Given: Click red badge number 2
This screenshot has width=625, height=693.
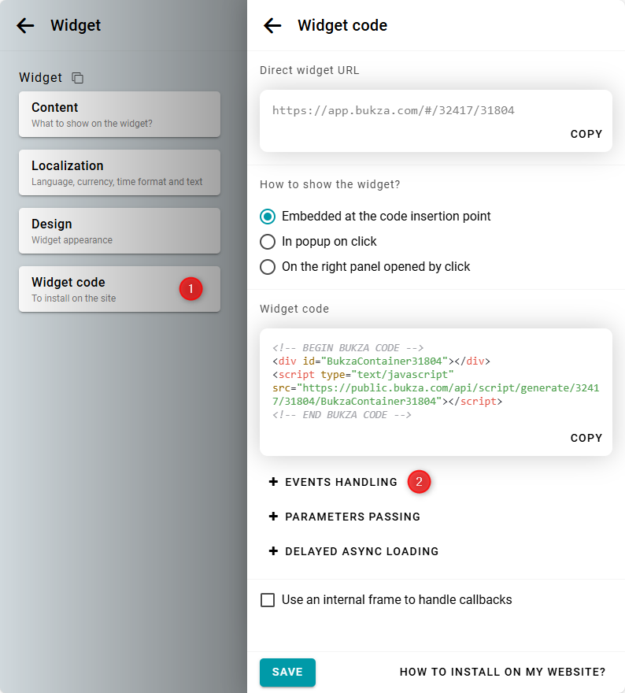Looking at the screenshot, I should coord(419,482).
